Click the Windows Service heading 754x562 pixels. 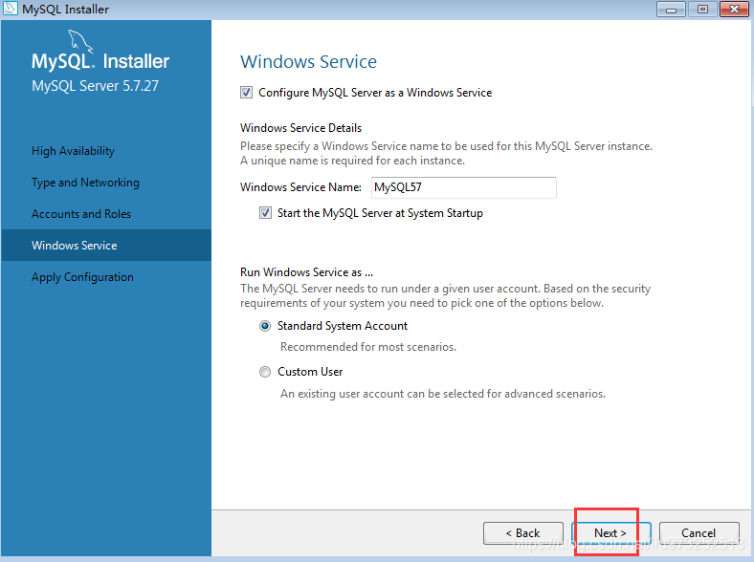[x=309, y=61]
